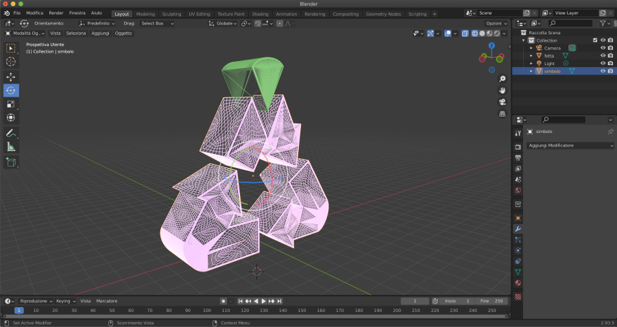Click the Add Cube tool icon

click(x=11, y=162)
